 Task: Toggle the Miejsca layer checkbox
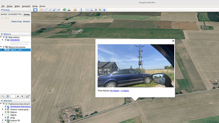click(x=6, y=112)
